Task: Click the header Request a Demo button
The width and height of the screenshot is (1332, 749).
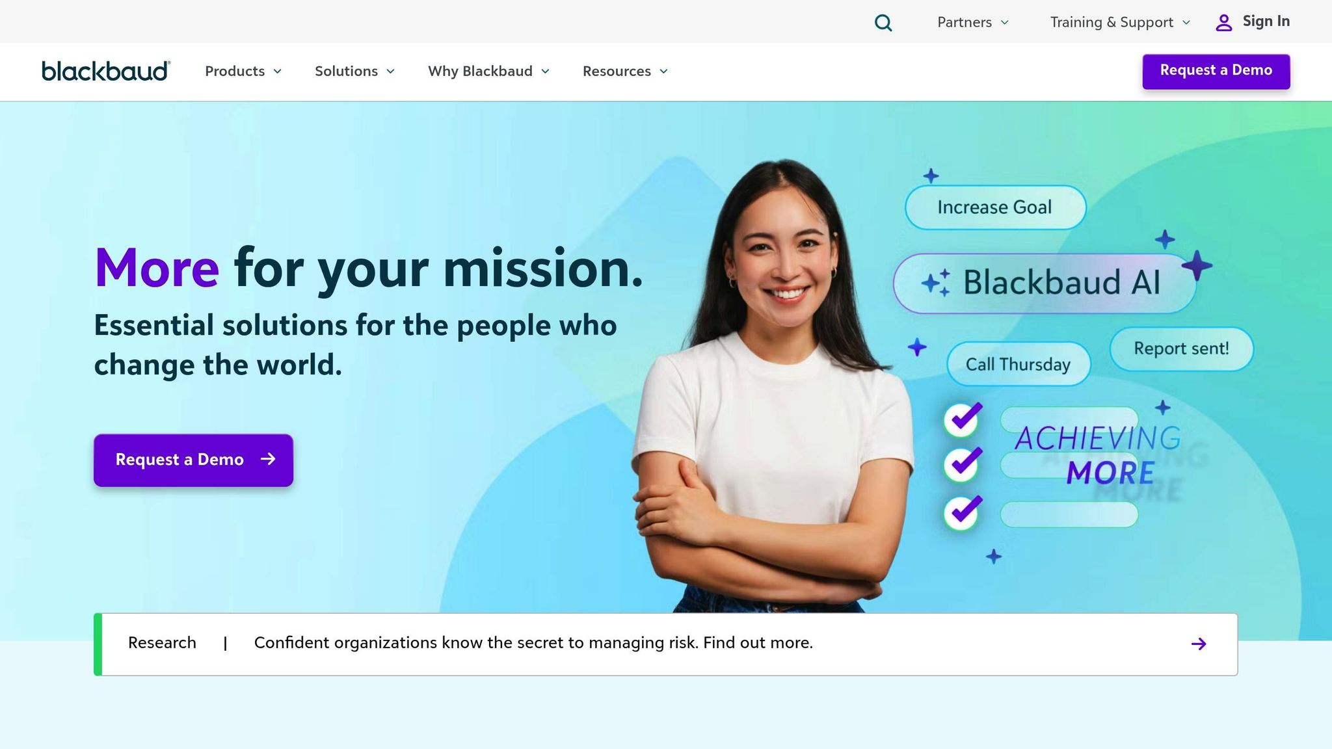Action: point(1216,72)
